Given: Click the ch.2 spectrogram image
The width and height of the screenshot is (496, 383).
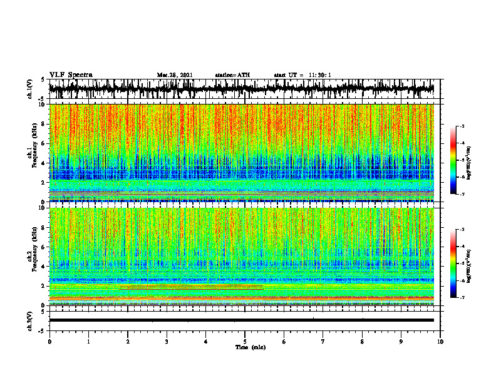Looking at the screenshot, I should tap(242, 257).
